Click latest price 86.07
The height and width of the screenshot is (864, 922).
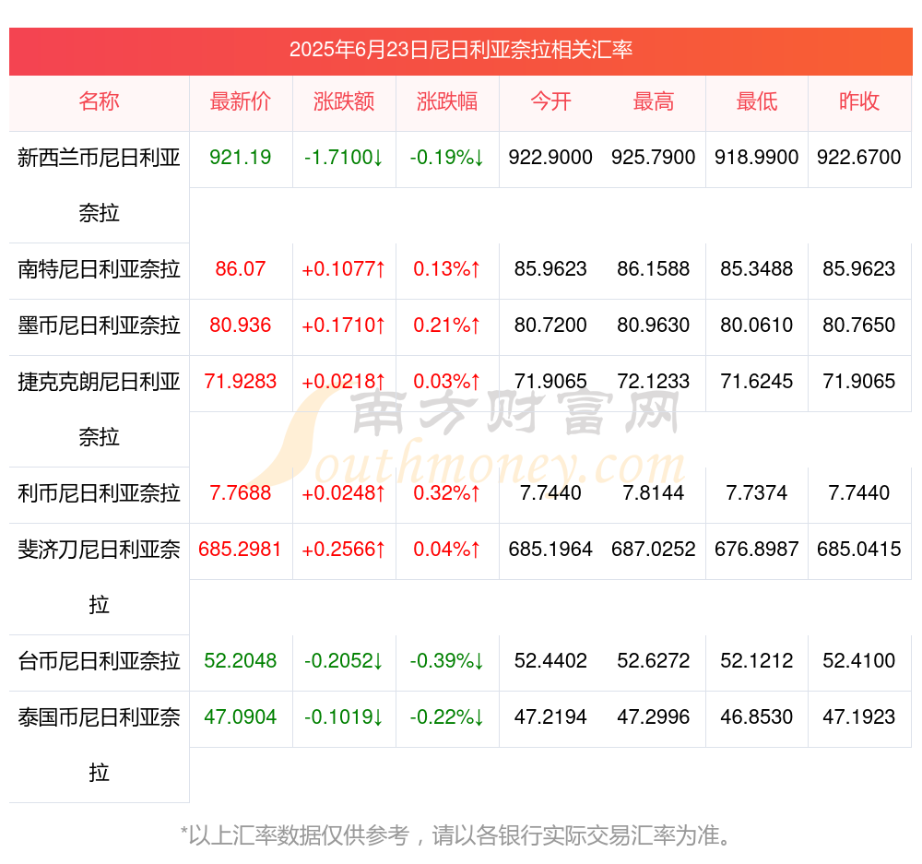coord(241,269)
